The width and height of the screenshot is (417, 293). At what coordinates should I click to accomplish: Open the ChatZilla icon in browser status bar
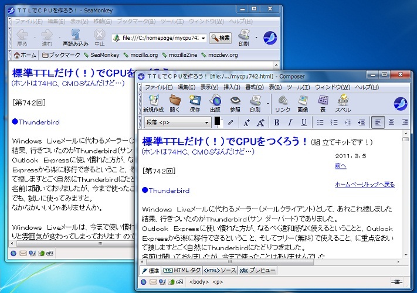point(50,253)
